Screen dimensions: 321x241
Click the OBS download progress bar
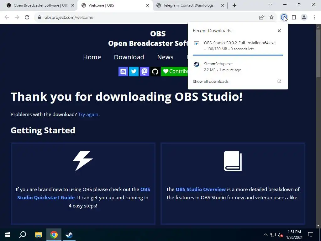coord(238,55)
